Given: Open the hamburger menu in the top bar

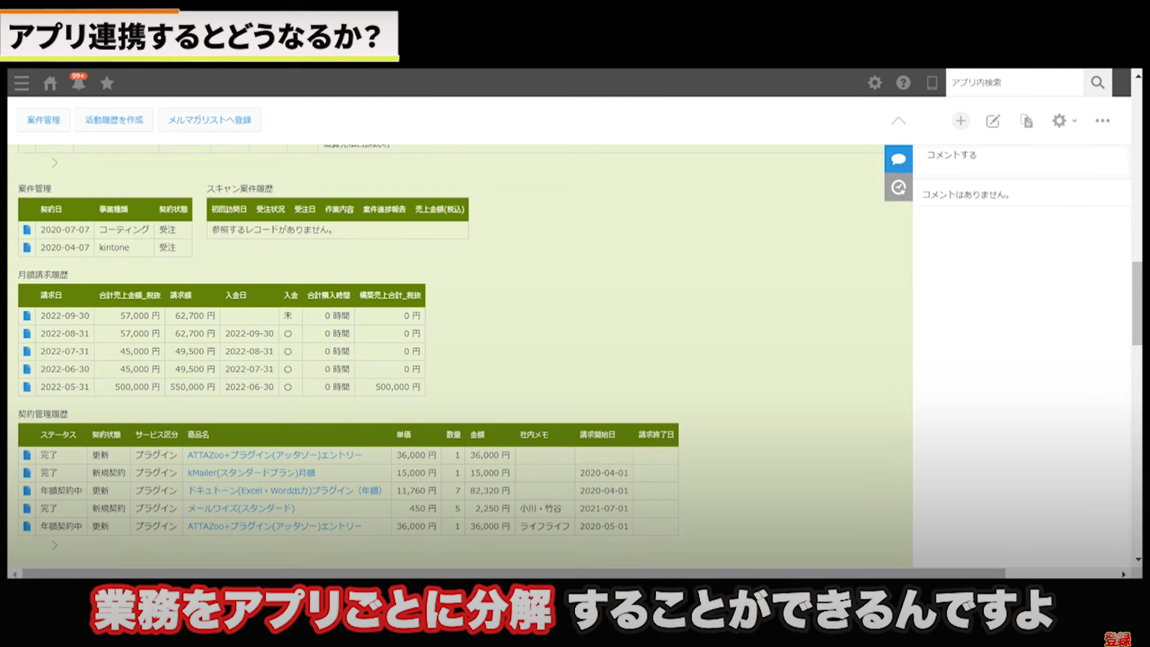Looking at the screenshot, I should (21, 83).
